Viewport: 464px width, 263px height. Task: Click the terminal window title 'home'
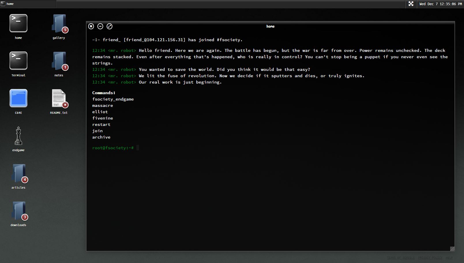click(270, 26)
